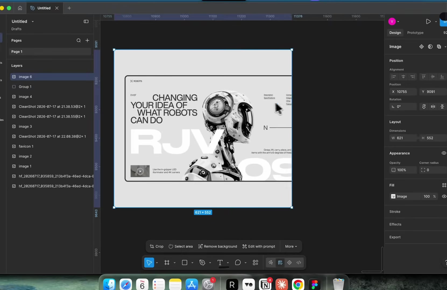Open the More menu in image toolbar
The width and height of the screenshot is (447, 290).
[291, 247]
